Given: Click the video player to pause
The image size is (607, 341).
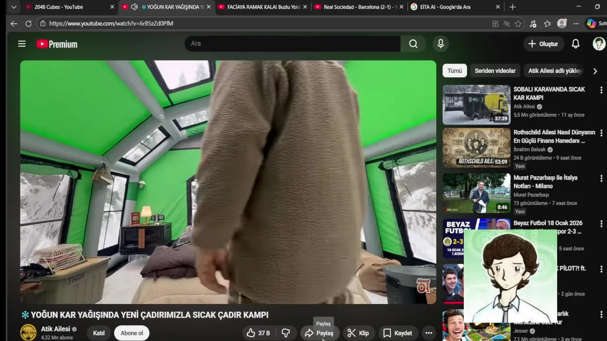Looking at the screenshot, I should point(228,182).
